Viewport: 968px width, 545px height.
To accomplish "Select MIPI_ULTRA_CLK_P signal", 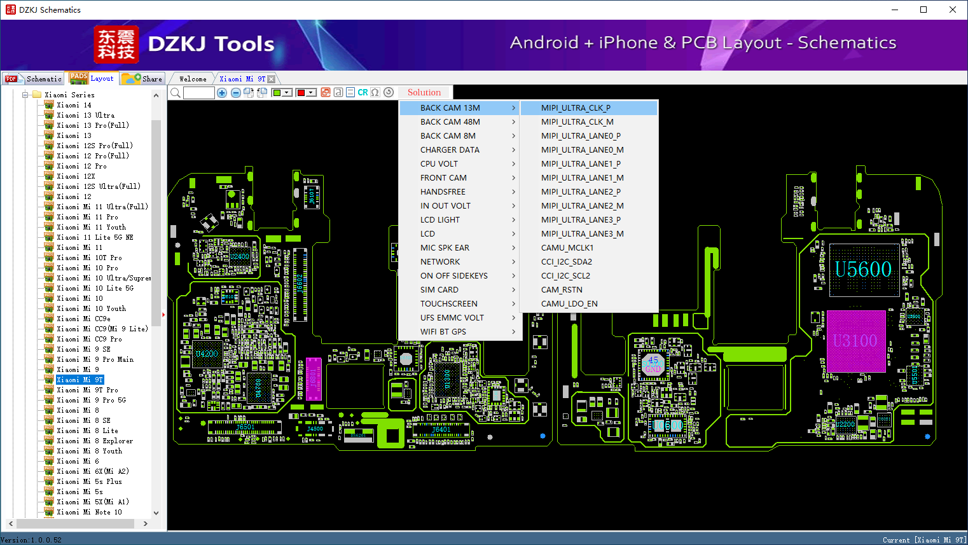I will point(589,108).
